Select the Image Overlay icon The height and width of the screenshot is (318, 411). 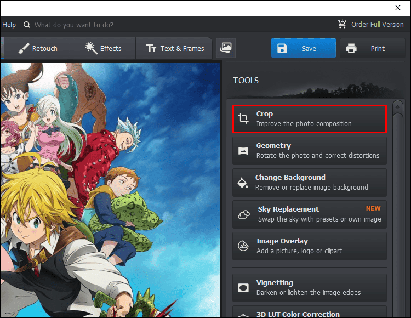click(243, 246)
